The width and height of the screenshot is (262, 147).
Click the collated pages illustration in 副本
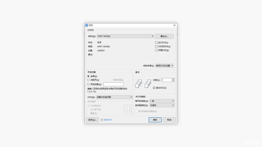click(x=139, y=84)
